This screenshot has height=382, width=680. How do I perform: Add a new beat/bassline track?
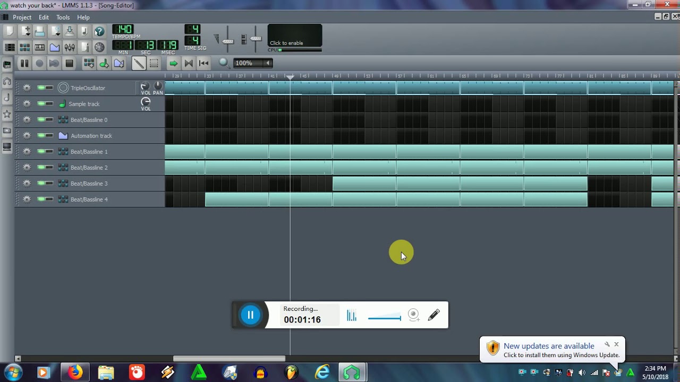point(89,64)
